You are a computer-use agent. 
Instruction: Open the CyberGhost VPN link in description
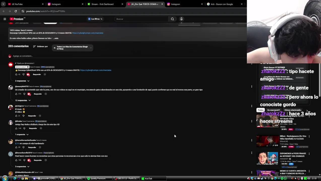[x=88, y=33]
